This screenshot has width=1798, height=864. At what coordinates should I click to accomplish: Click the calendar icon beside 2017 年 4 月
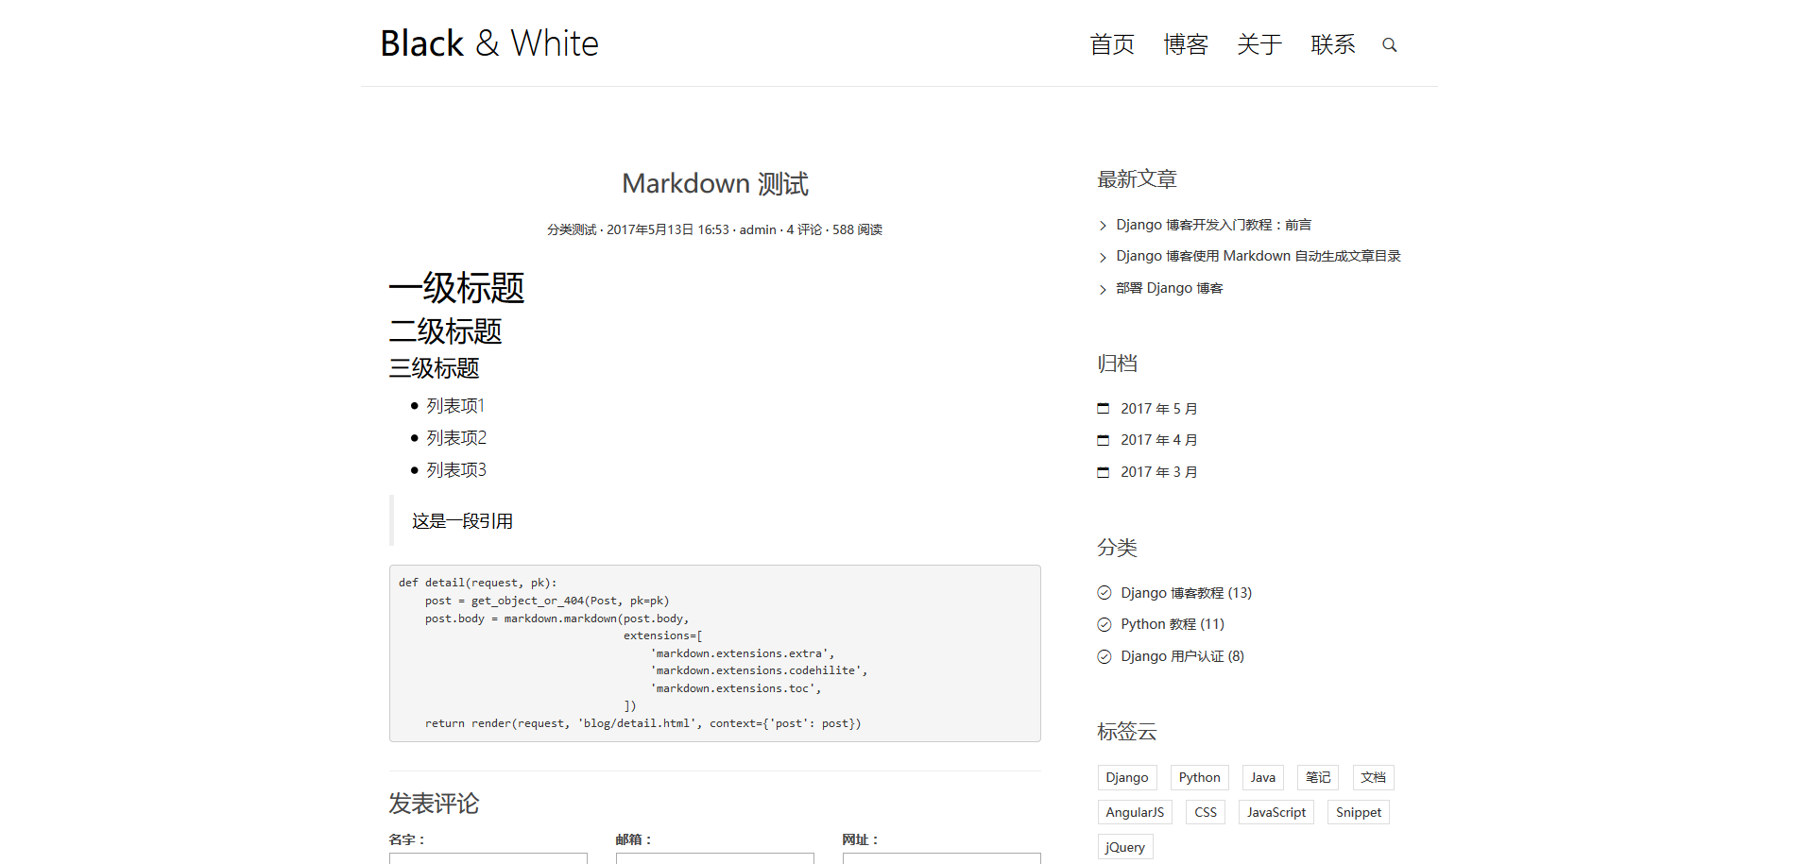(x=1103, y=439)
